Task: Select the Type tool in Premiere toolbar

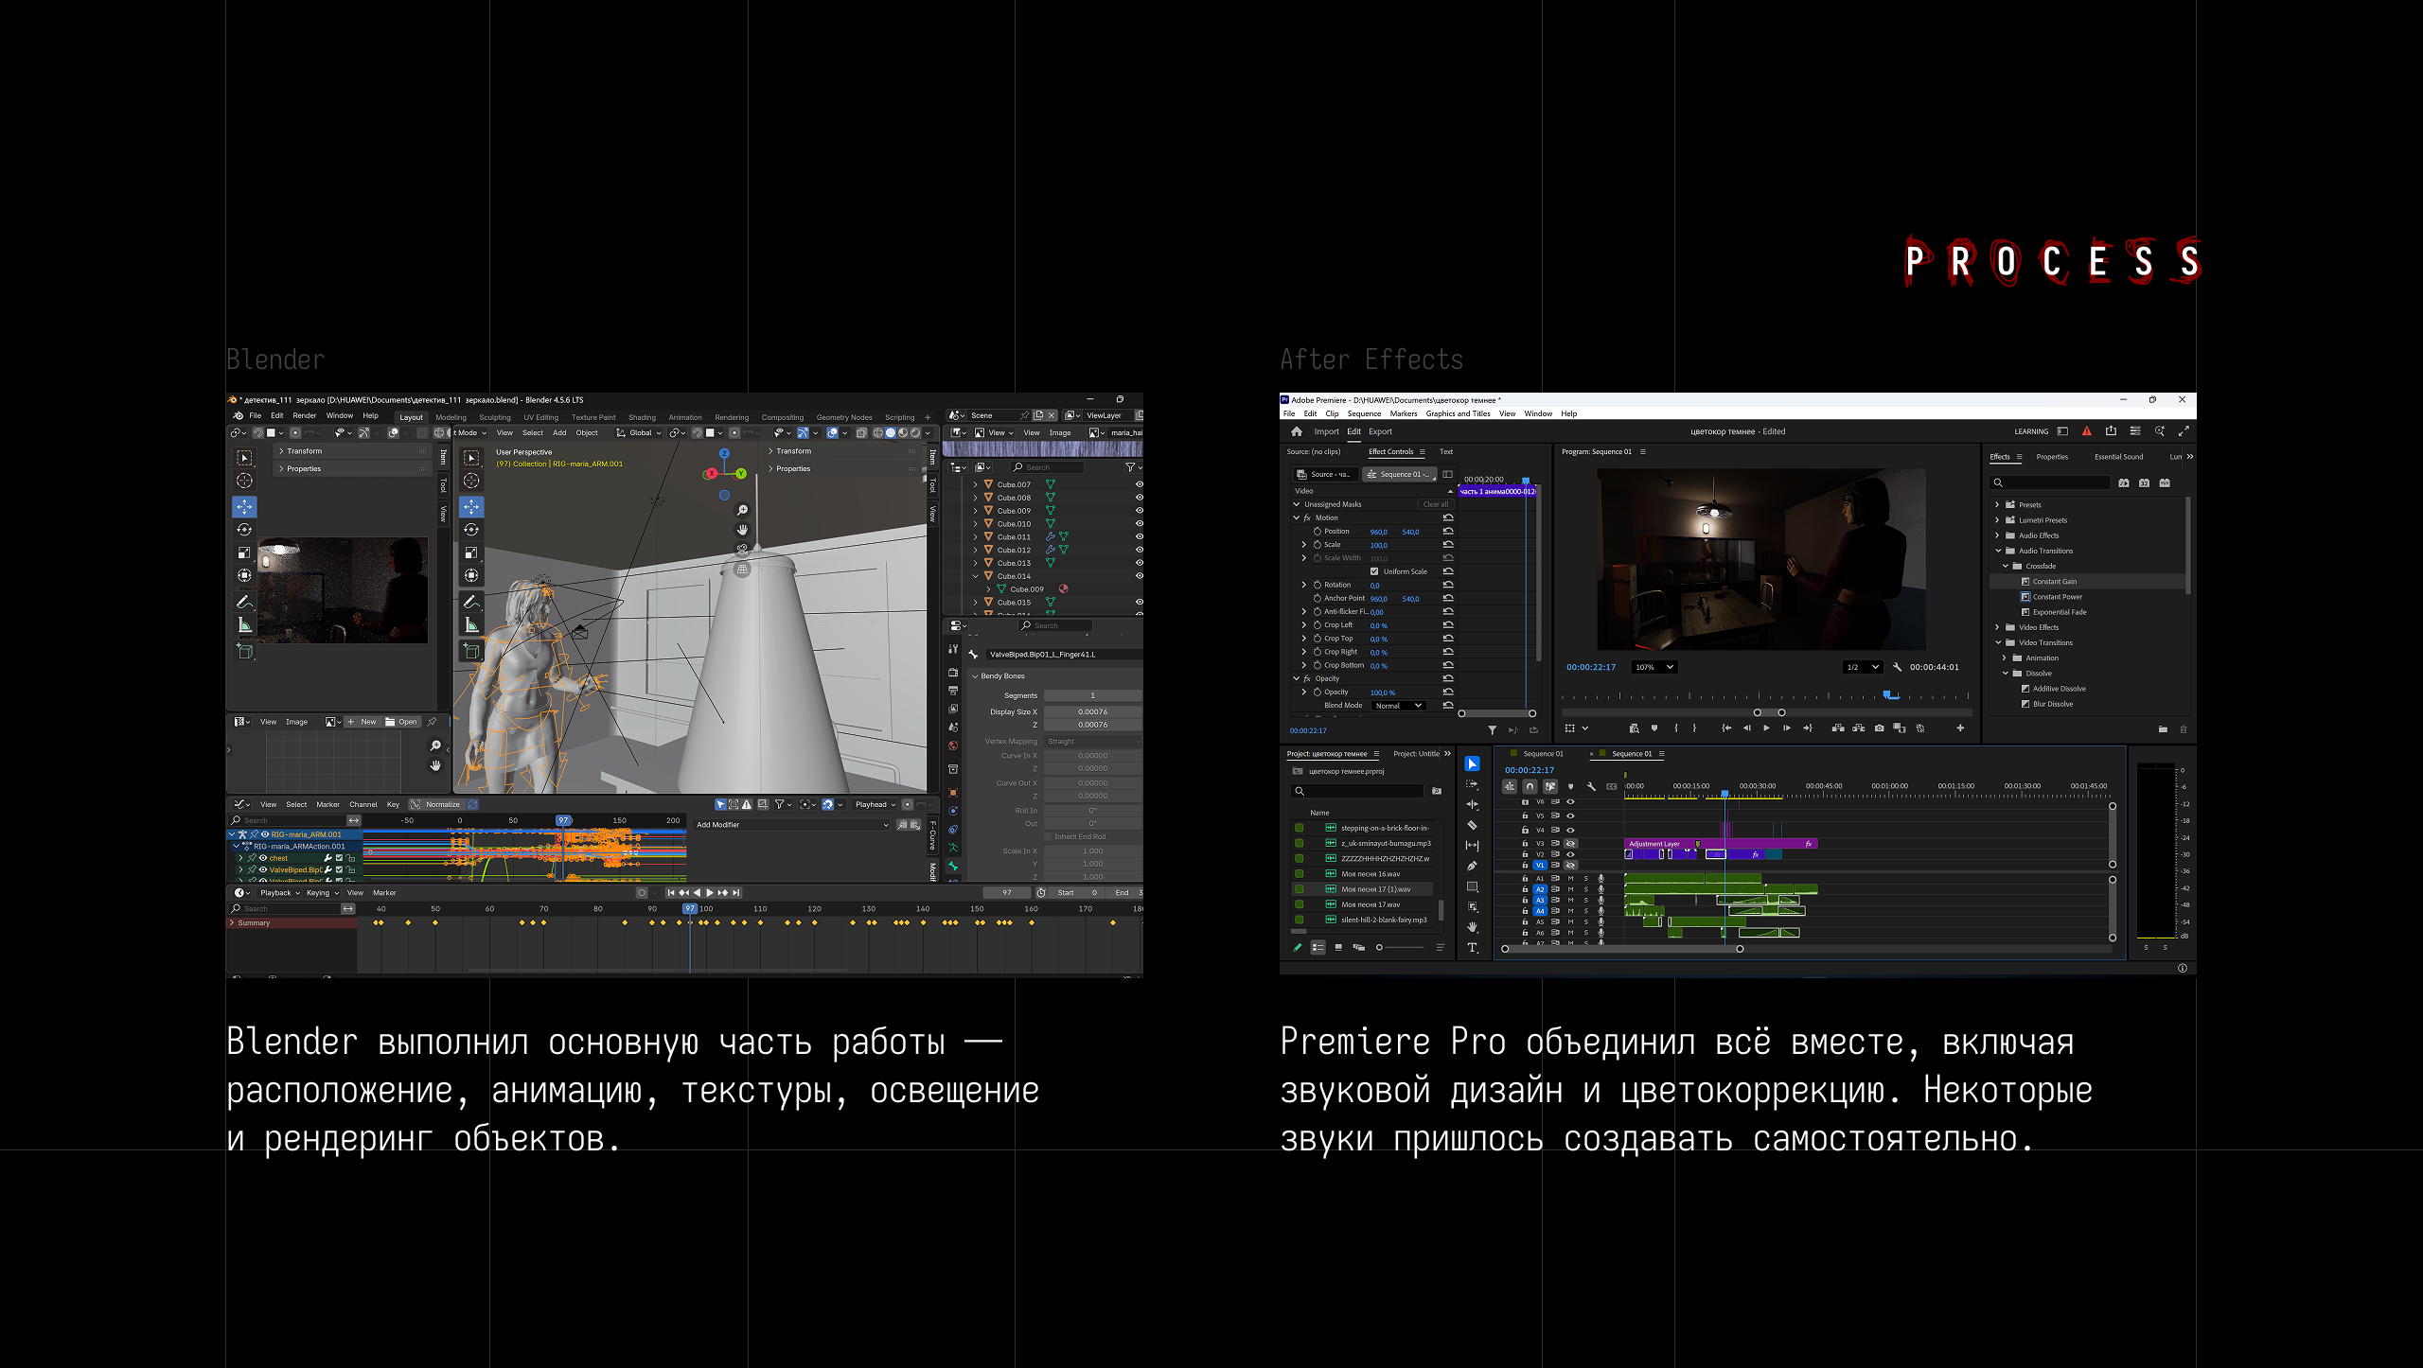Action: tap(1472, 948)
